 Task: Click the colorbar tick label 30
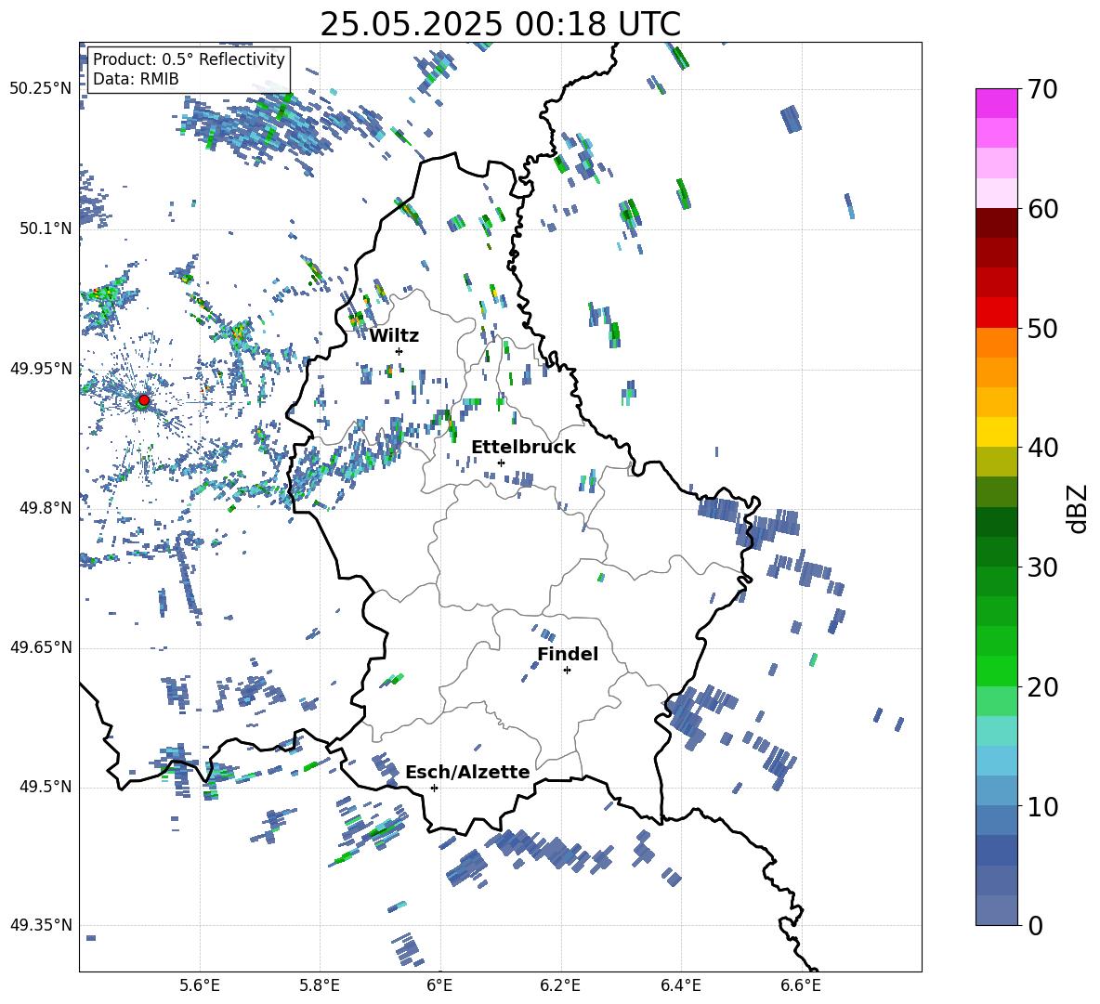tap(1042, 567)
